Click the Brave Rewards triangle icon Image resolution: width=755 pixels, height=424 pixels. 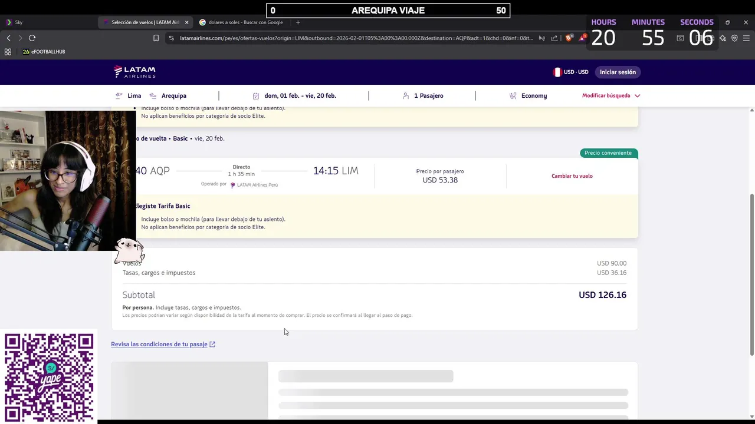[582, 38]
